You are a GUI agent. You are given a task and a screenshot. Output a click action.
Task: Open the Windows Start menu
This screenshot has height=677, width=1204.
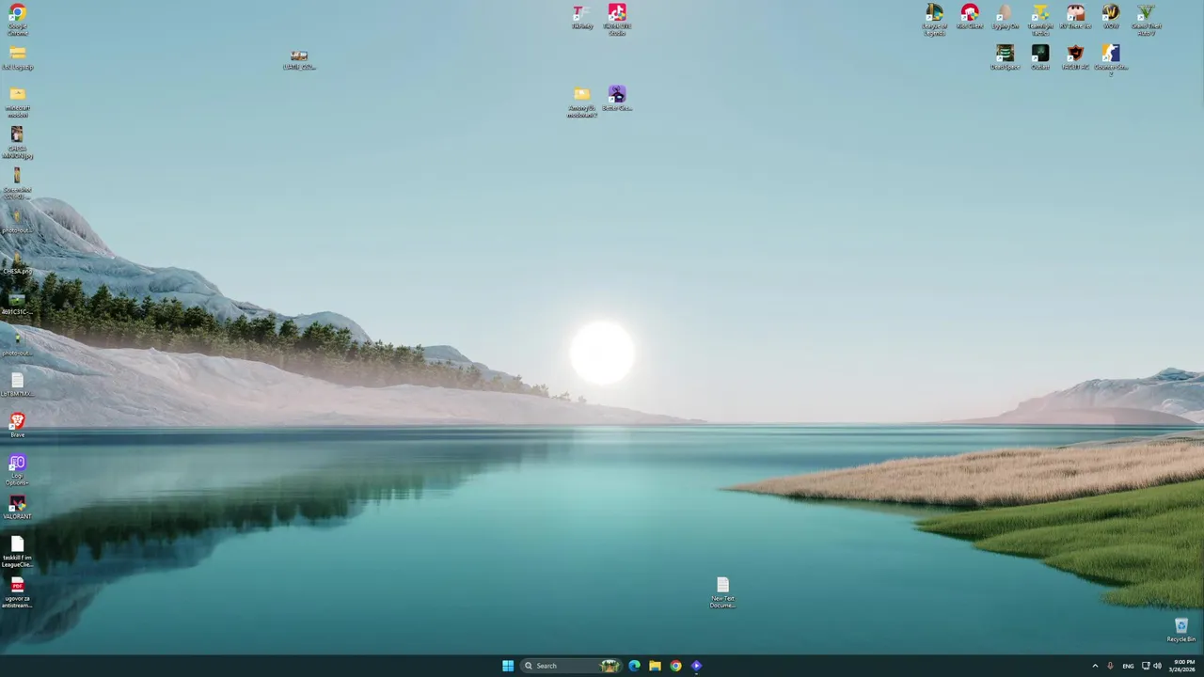(508, 666)
